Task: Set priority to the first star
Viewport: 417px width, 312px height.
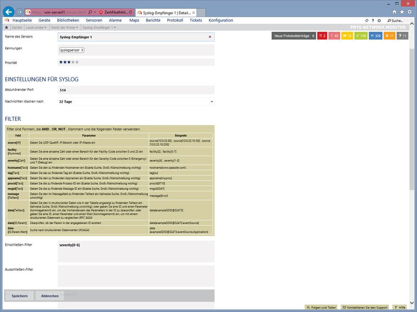Action: click(x=61, y=62)
